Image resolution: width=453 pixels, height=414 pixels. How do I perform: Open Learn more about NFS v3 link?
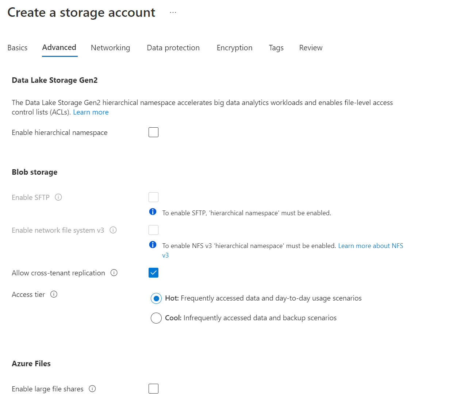(x=371, y=246)
